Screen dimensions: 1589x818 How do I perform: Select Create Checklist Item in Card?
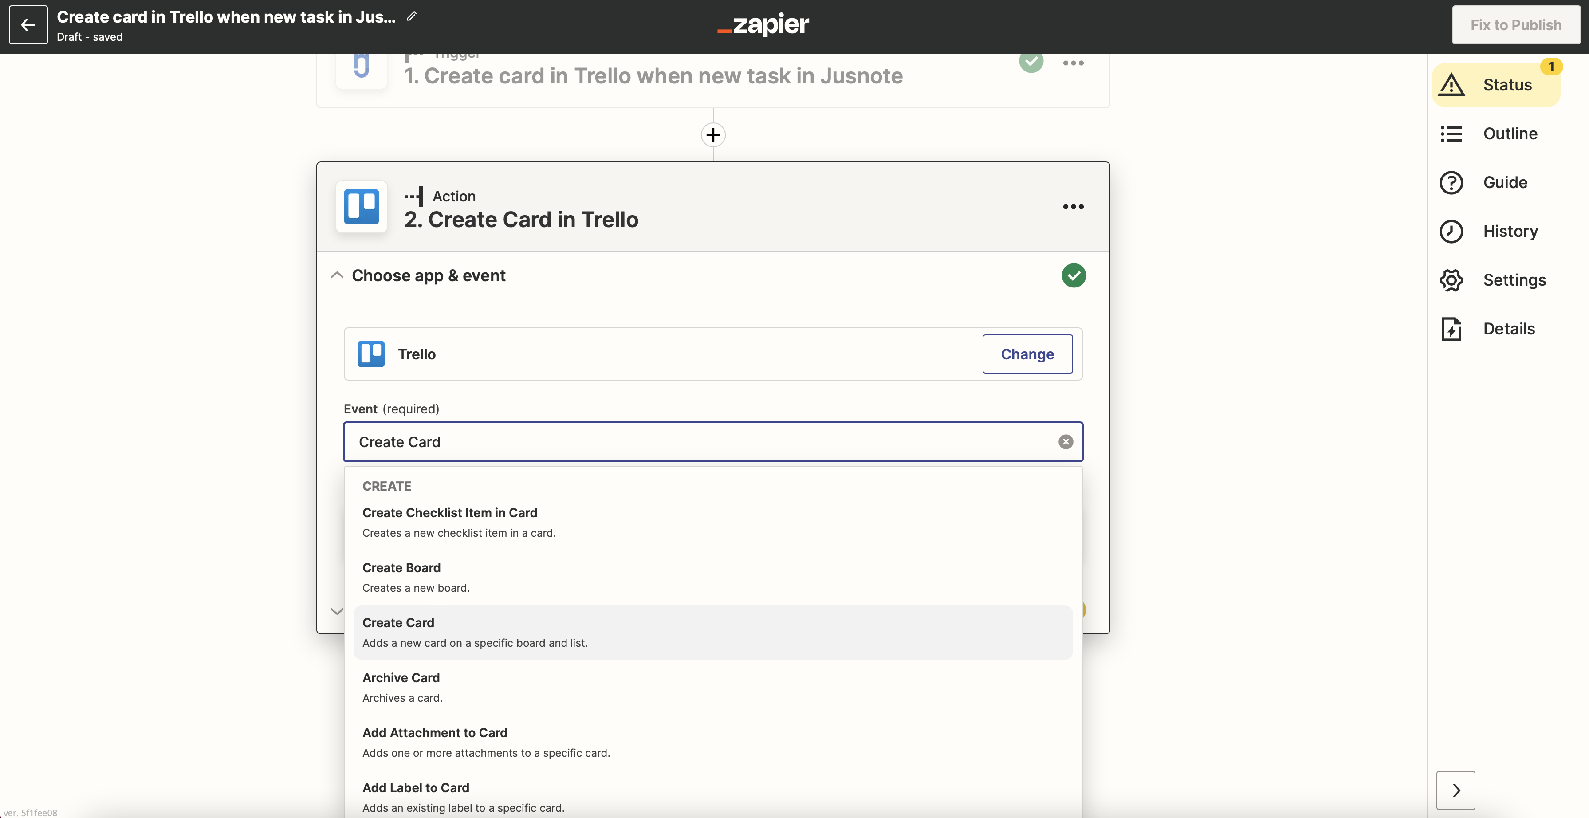[x=713, y=523]
